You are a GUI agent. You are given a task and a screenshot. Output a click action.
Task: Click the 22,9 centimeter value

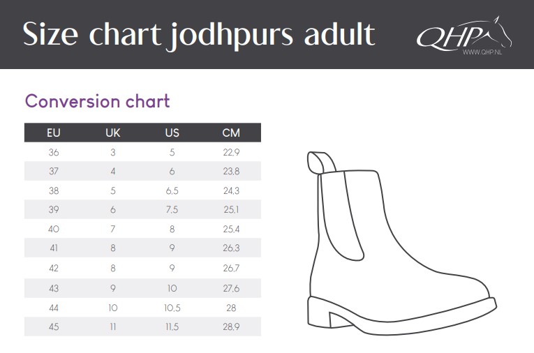click(x=231, y=152)
